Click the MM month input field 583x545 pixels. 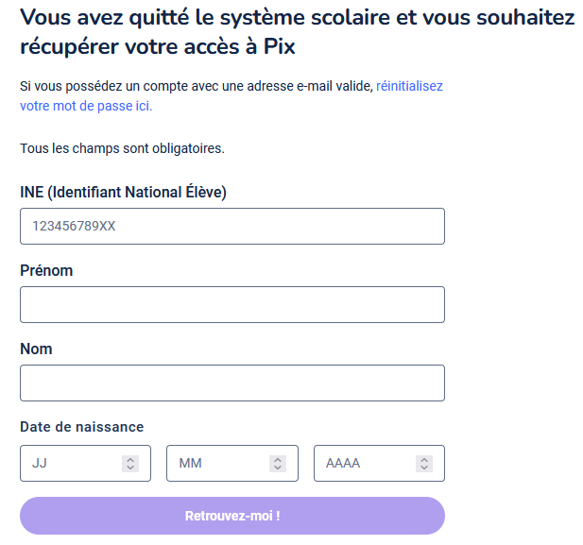217,464
